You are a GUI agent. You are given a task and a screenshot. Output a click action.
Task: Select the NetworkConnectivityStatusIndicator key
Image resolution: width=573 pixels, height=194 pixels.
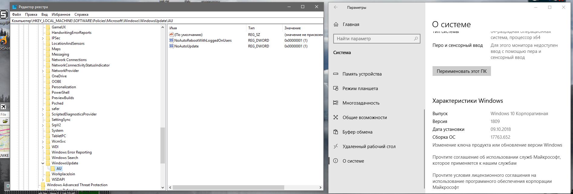tap(81, 65)
